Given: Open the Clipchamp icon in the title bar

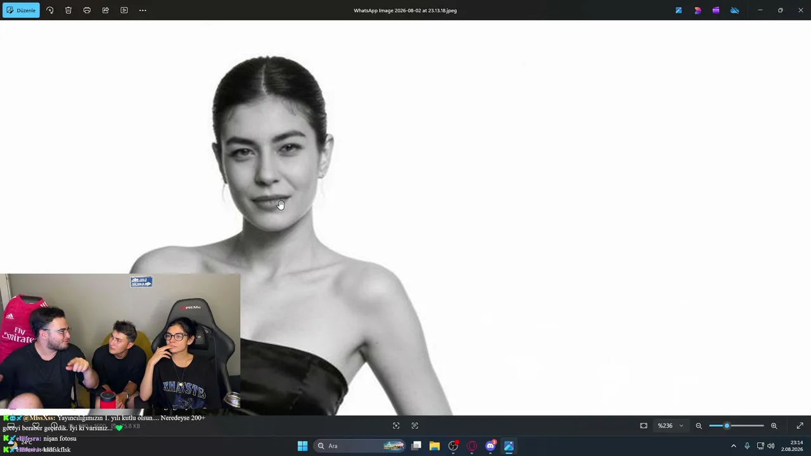Looking at the screenshot, I should point(716,10).
